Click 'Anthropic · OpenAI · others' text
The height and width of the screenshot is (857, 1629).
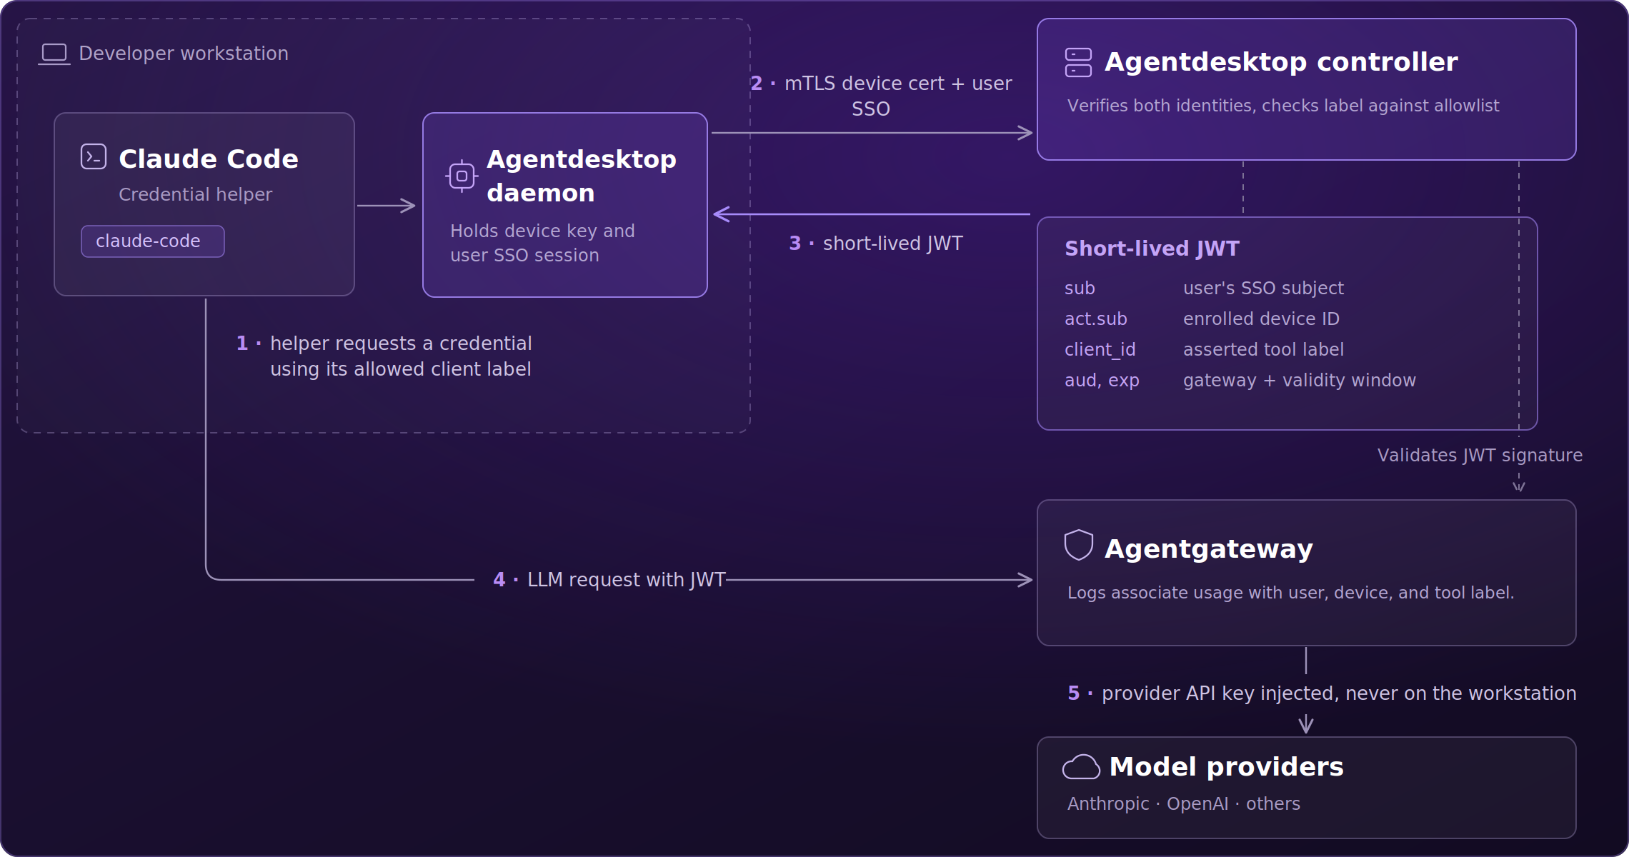point(1184,804)
